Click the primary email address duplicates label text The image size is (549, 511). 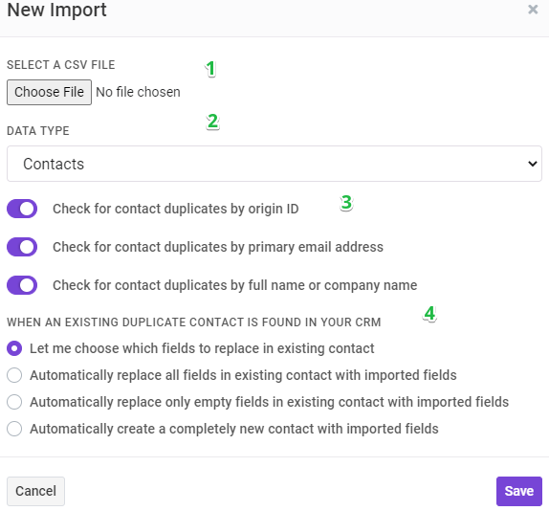(218, 247)
